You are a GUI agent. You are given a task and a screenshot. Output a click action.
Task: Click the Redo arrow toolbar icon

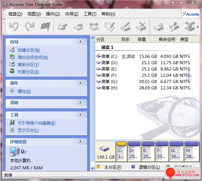[30, 27]
